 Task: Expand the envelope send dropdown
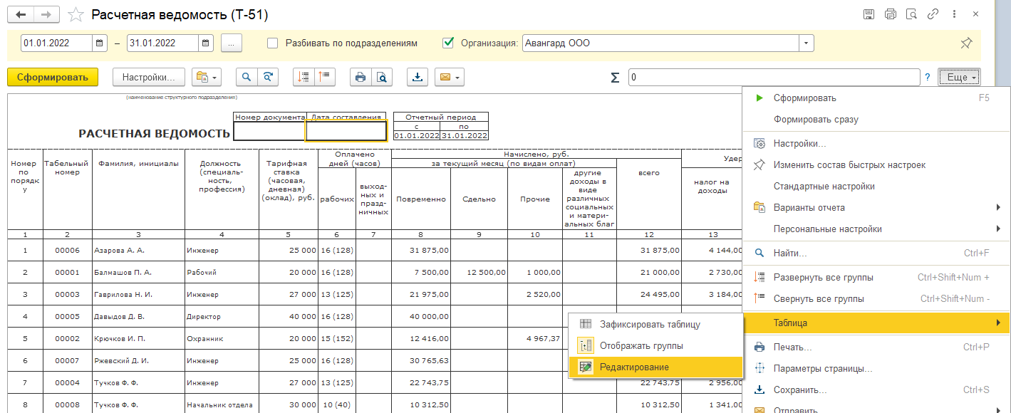pyautogui.click(x=450, y=78)
